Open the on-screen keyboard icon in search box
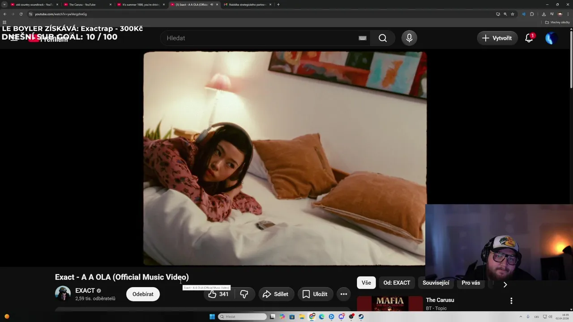 coord(363,38)
